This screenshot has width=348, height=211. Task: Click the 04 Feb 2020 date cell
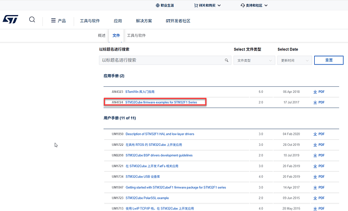291,134
